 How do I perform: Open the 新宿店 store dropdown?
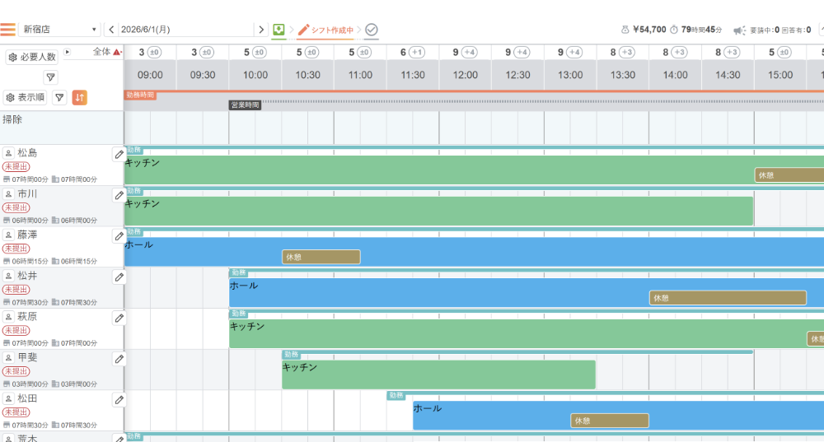[x=60, y=30]
